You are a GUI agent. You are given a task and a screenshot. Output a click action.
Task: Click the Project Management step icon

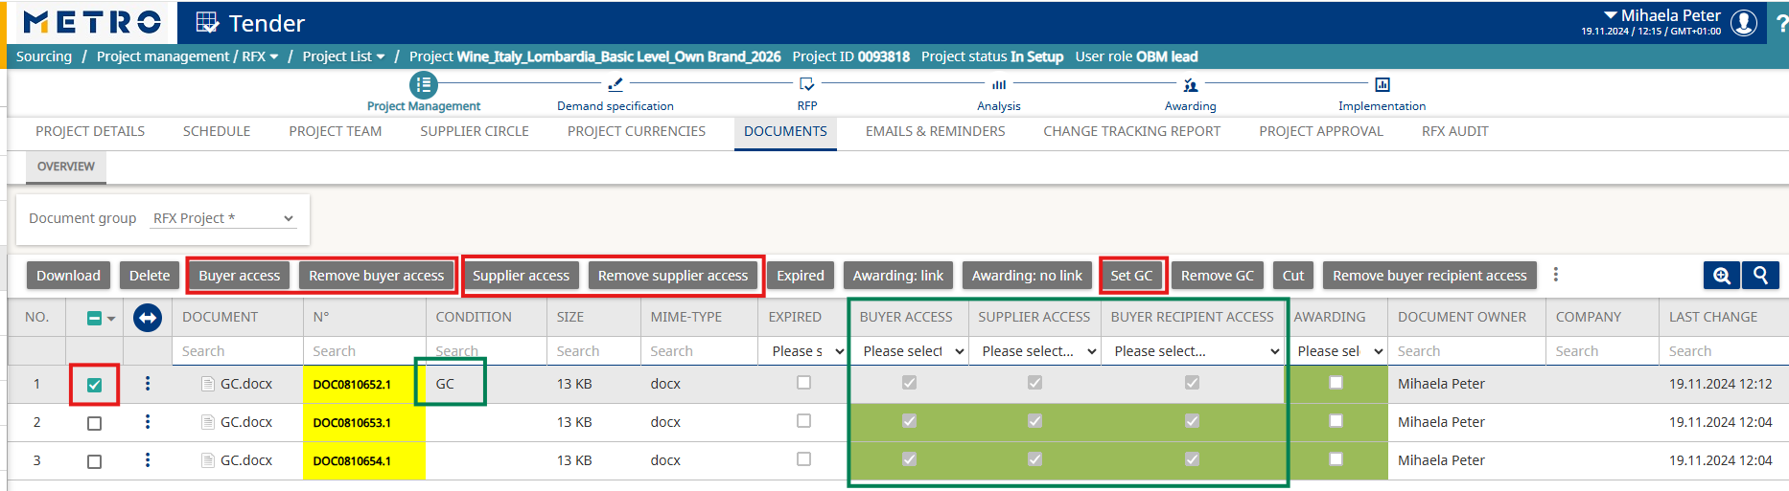[x=423, y=85]
